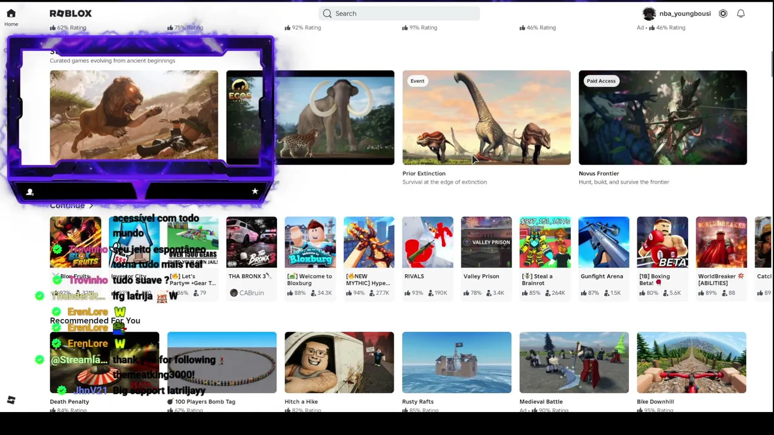774x435 pixels.
Task: Open THA BRONX 3 game icon
Action: [252, 242]
